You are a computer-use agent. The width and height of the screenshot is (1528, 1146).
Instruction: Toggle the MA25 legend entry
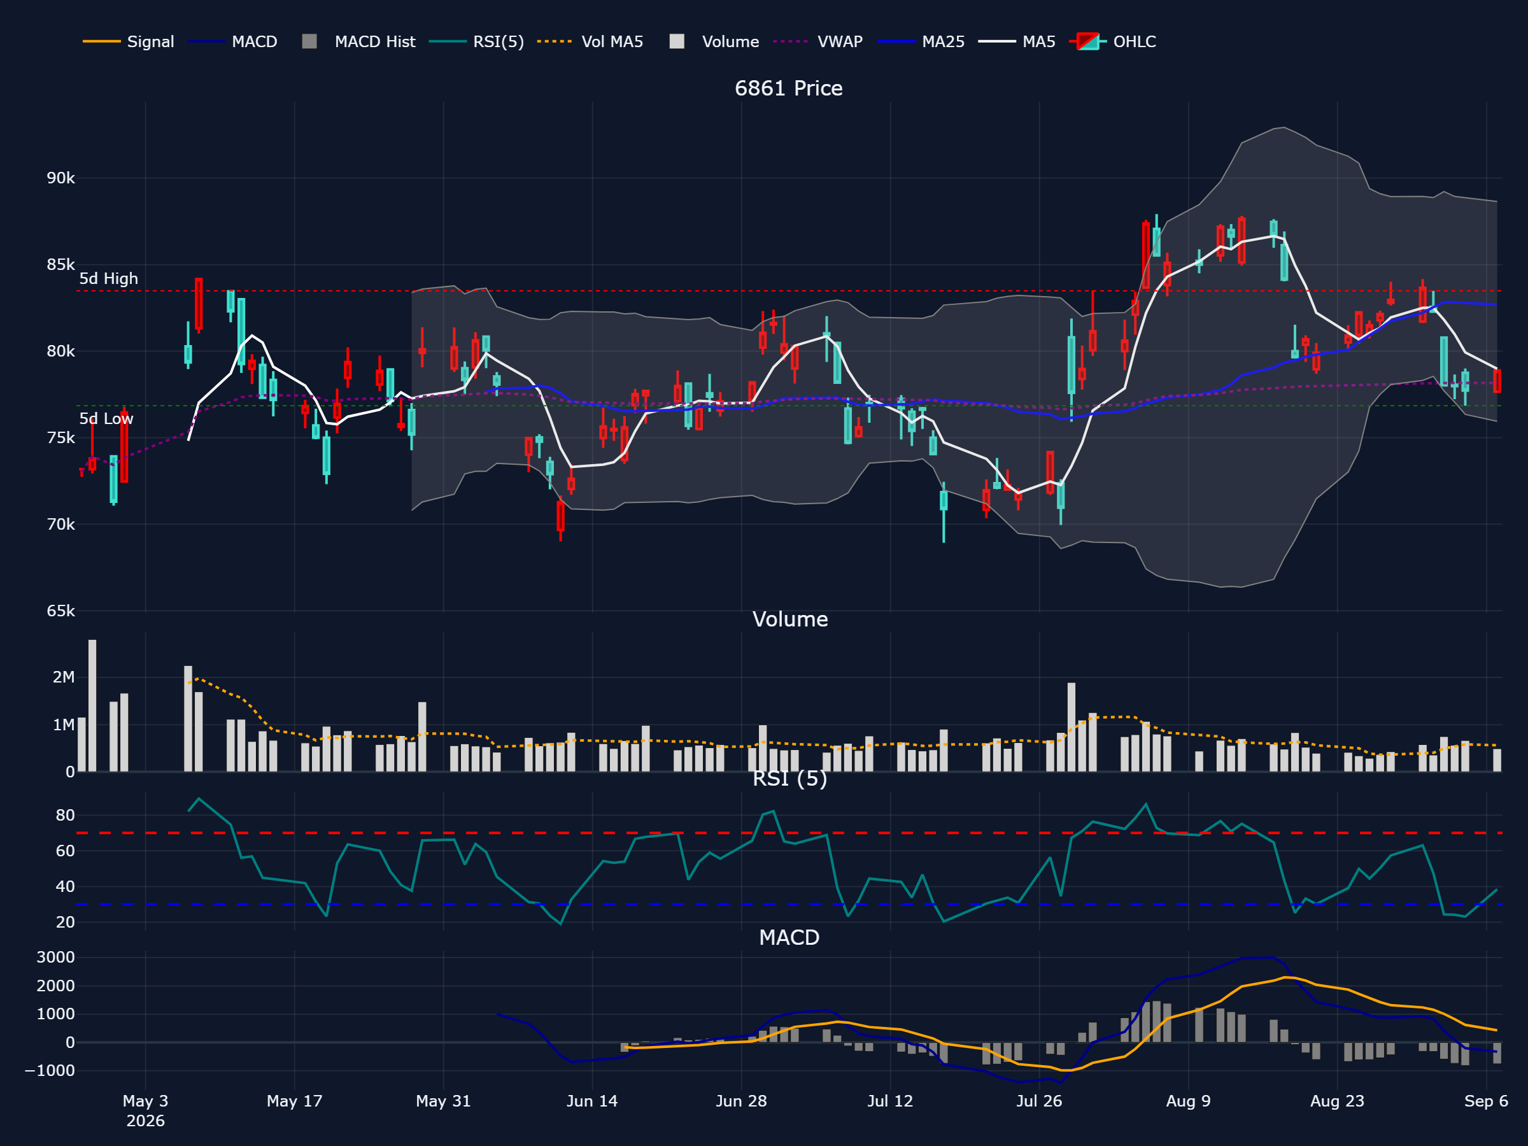tap(921, 41)
